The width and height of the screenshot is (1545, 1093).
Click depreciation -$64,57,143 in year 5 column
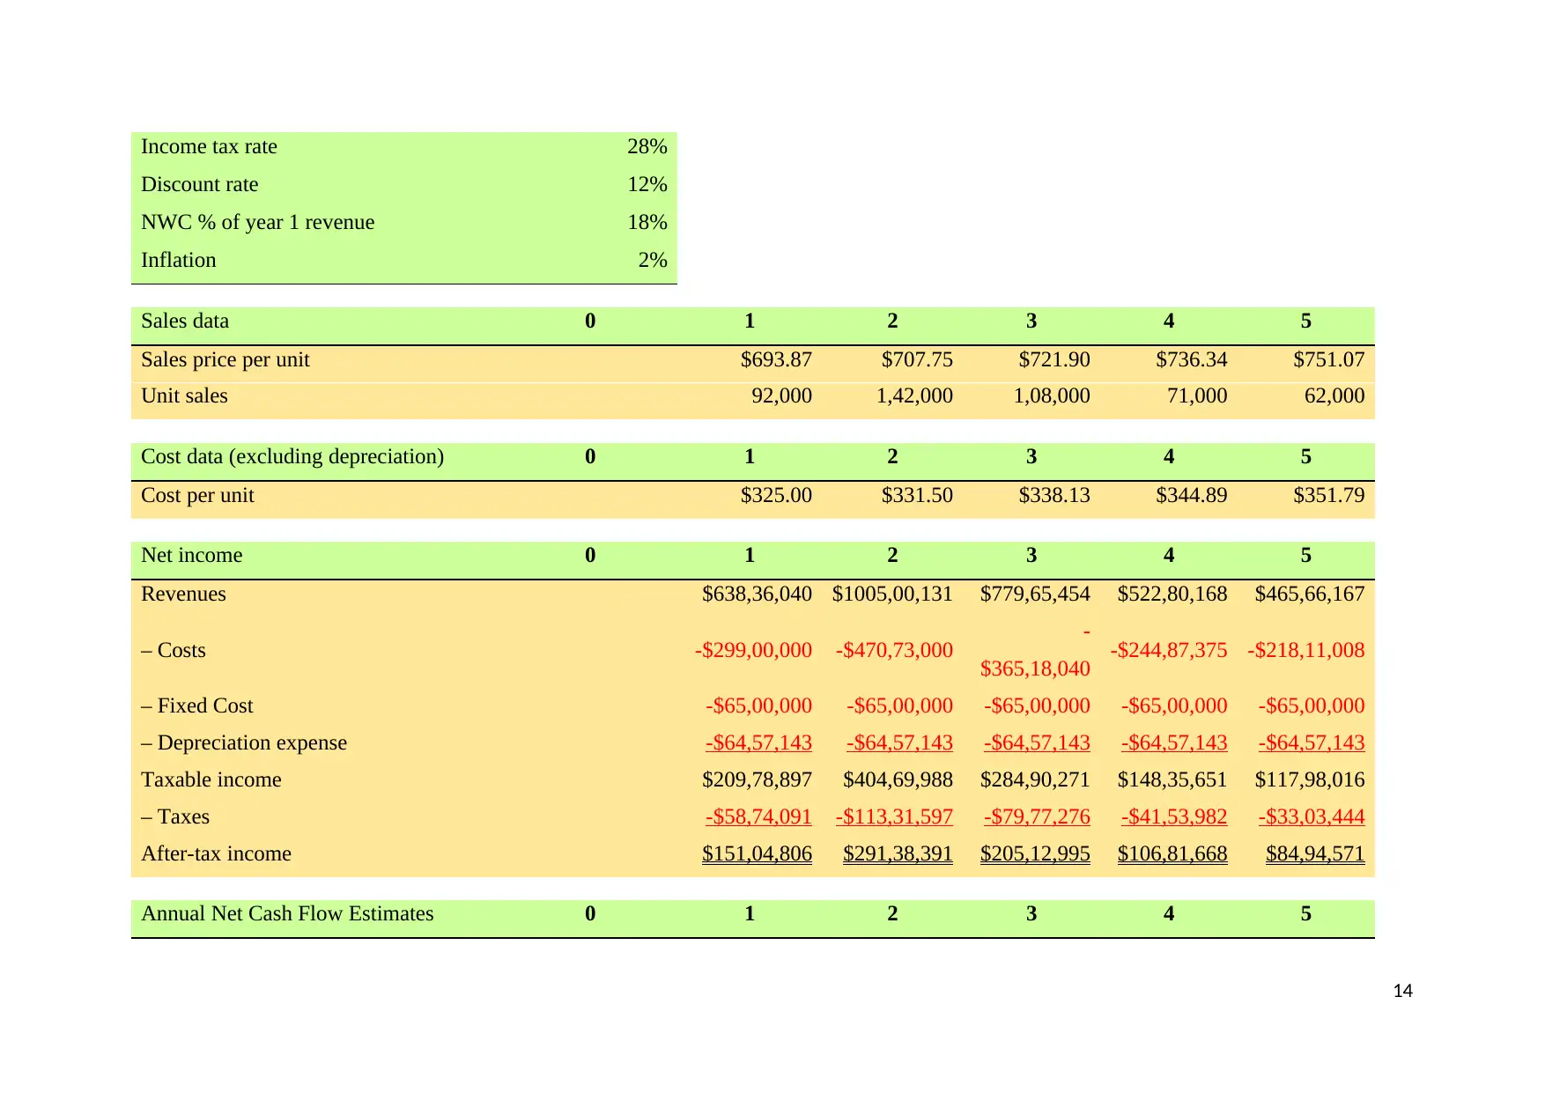coord(1311,742)
